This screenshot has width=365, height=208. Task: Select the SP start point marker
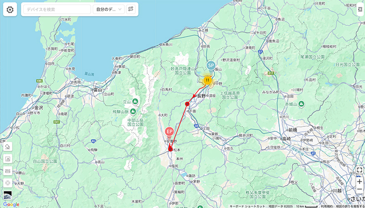pos(211,66)
